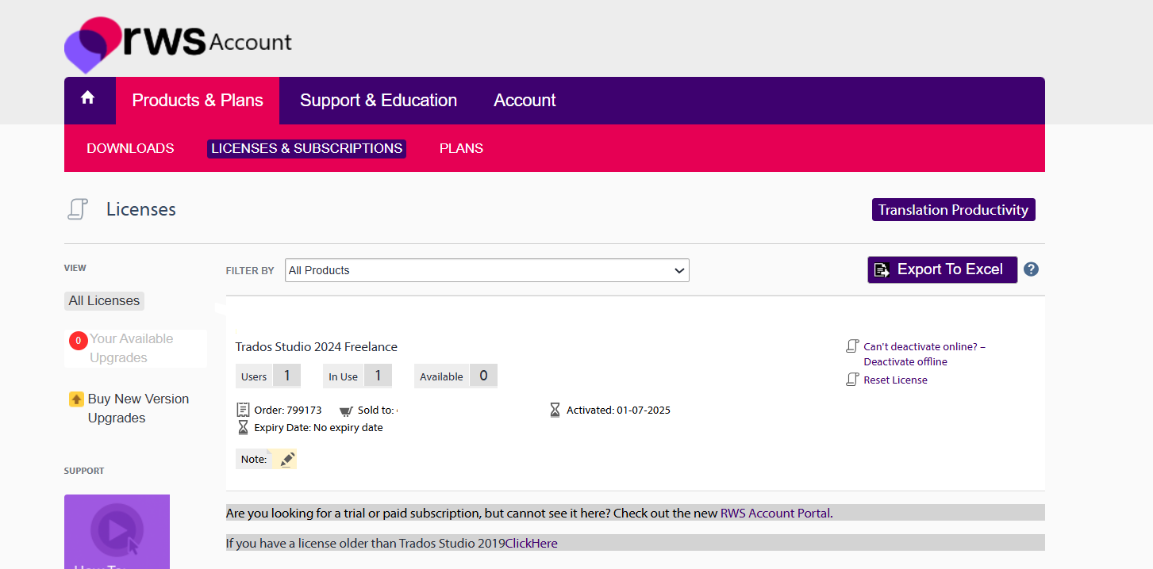Open the RWS Account Portal link

point(775,513)
